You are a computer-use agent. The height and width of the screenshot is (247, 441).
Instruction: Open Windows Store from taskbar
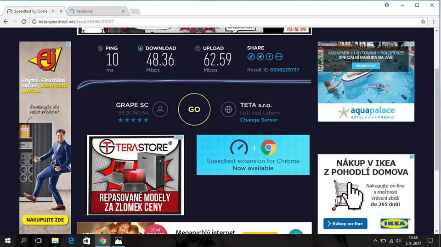87,241
